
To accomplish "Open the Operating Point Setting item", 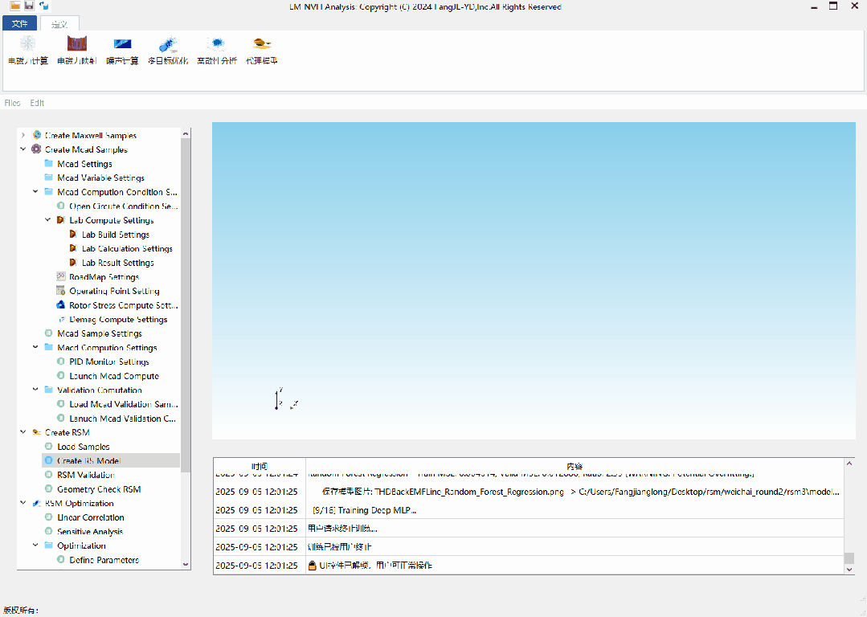I will click(x=114, y=291).
